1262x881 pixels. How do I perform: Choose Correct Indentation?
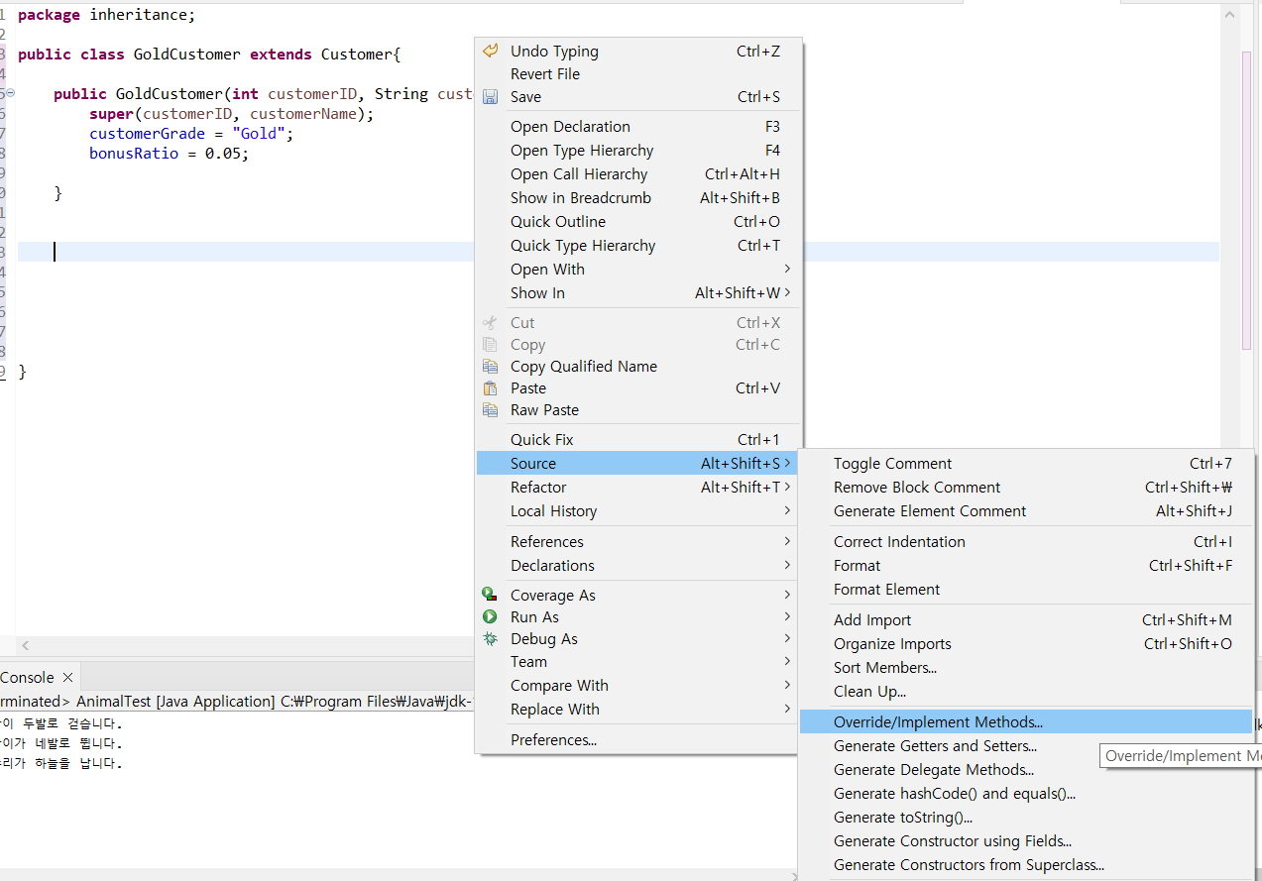point(1026,542)
